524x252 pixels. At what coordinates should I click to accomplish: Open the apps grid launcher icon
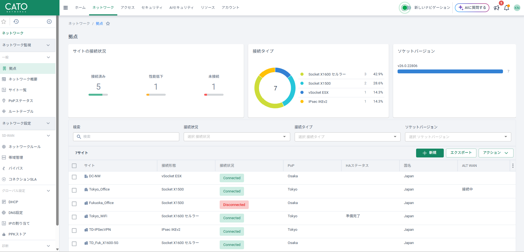(66, 8)
